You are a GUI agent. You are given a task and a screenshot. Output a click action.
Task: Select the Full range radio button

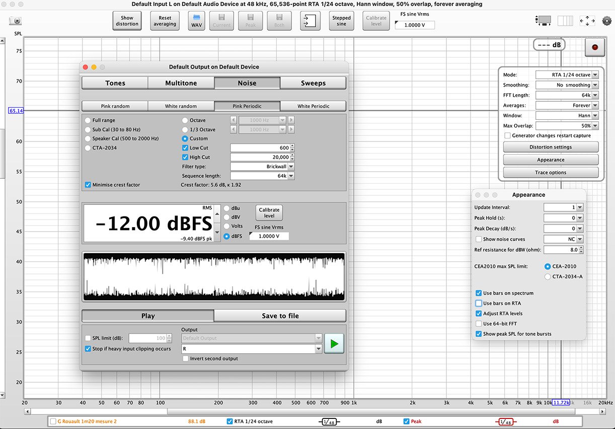(89, 120)
